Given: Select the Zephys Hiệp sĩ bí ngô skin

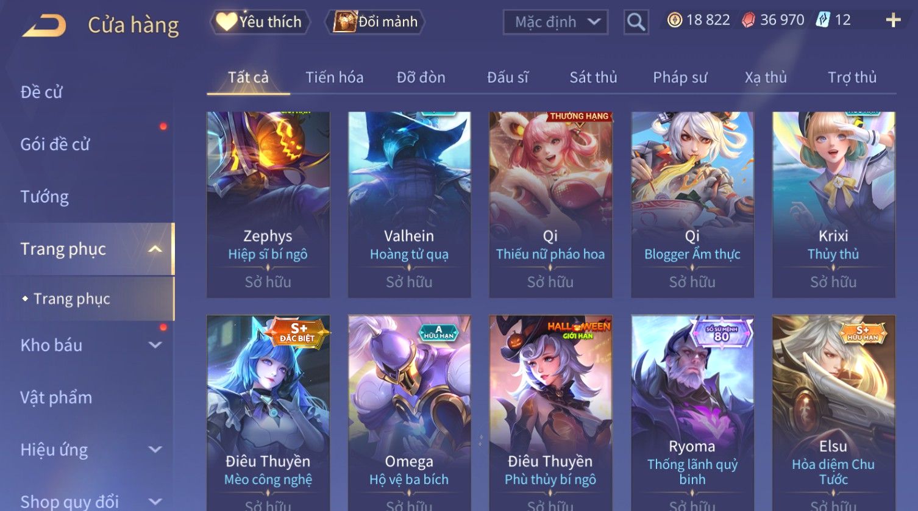Looking at the screenshot, I should [x=268, y=205].
